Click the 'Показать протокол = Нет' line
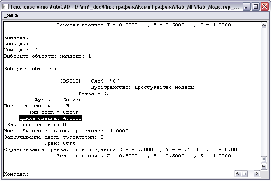The width and height of the screenshot is (271, 181). (x=40, y=106)
